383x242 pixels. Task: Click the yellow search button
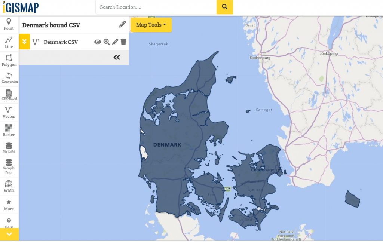click(x=224, y=7)
